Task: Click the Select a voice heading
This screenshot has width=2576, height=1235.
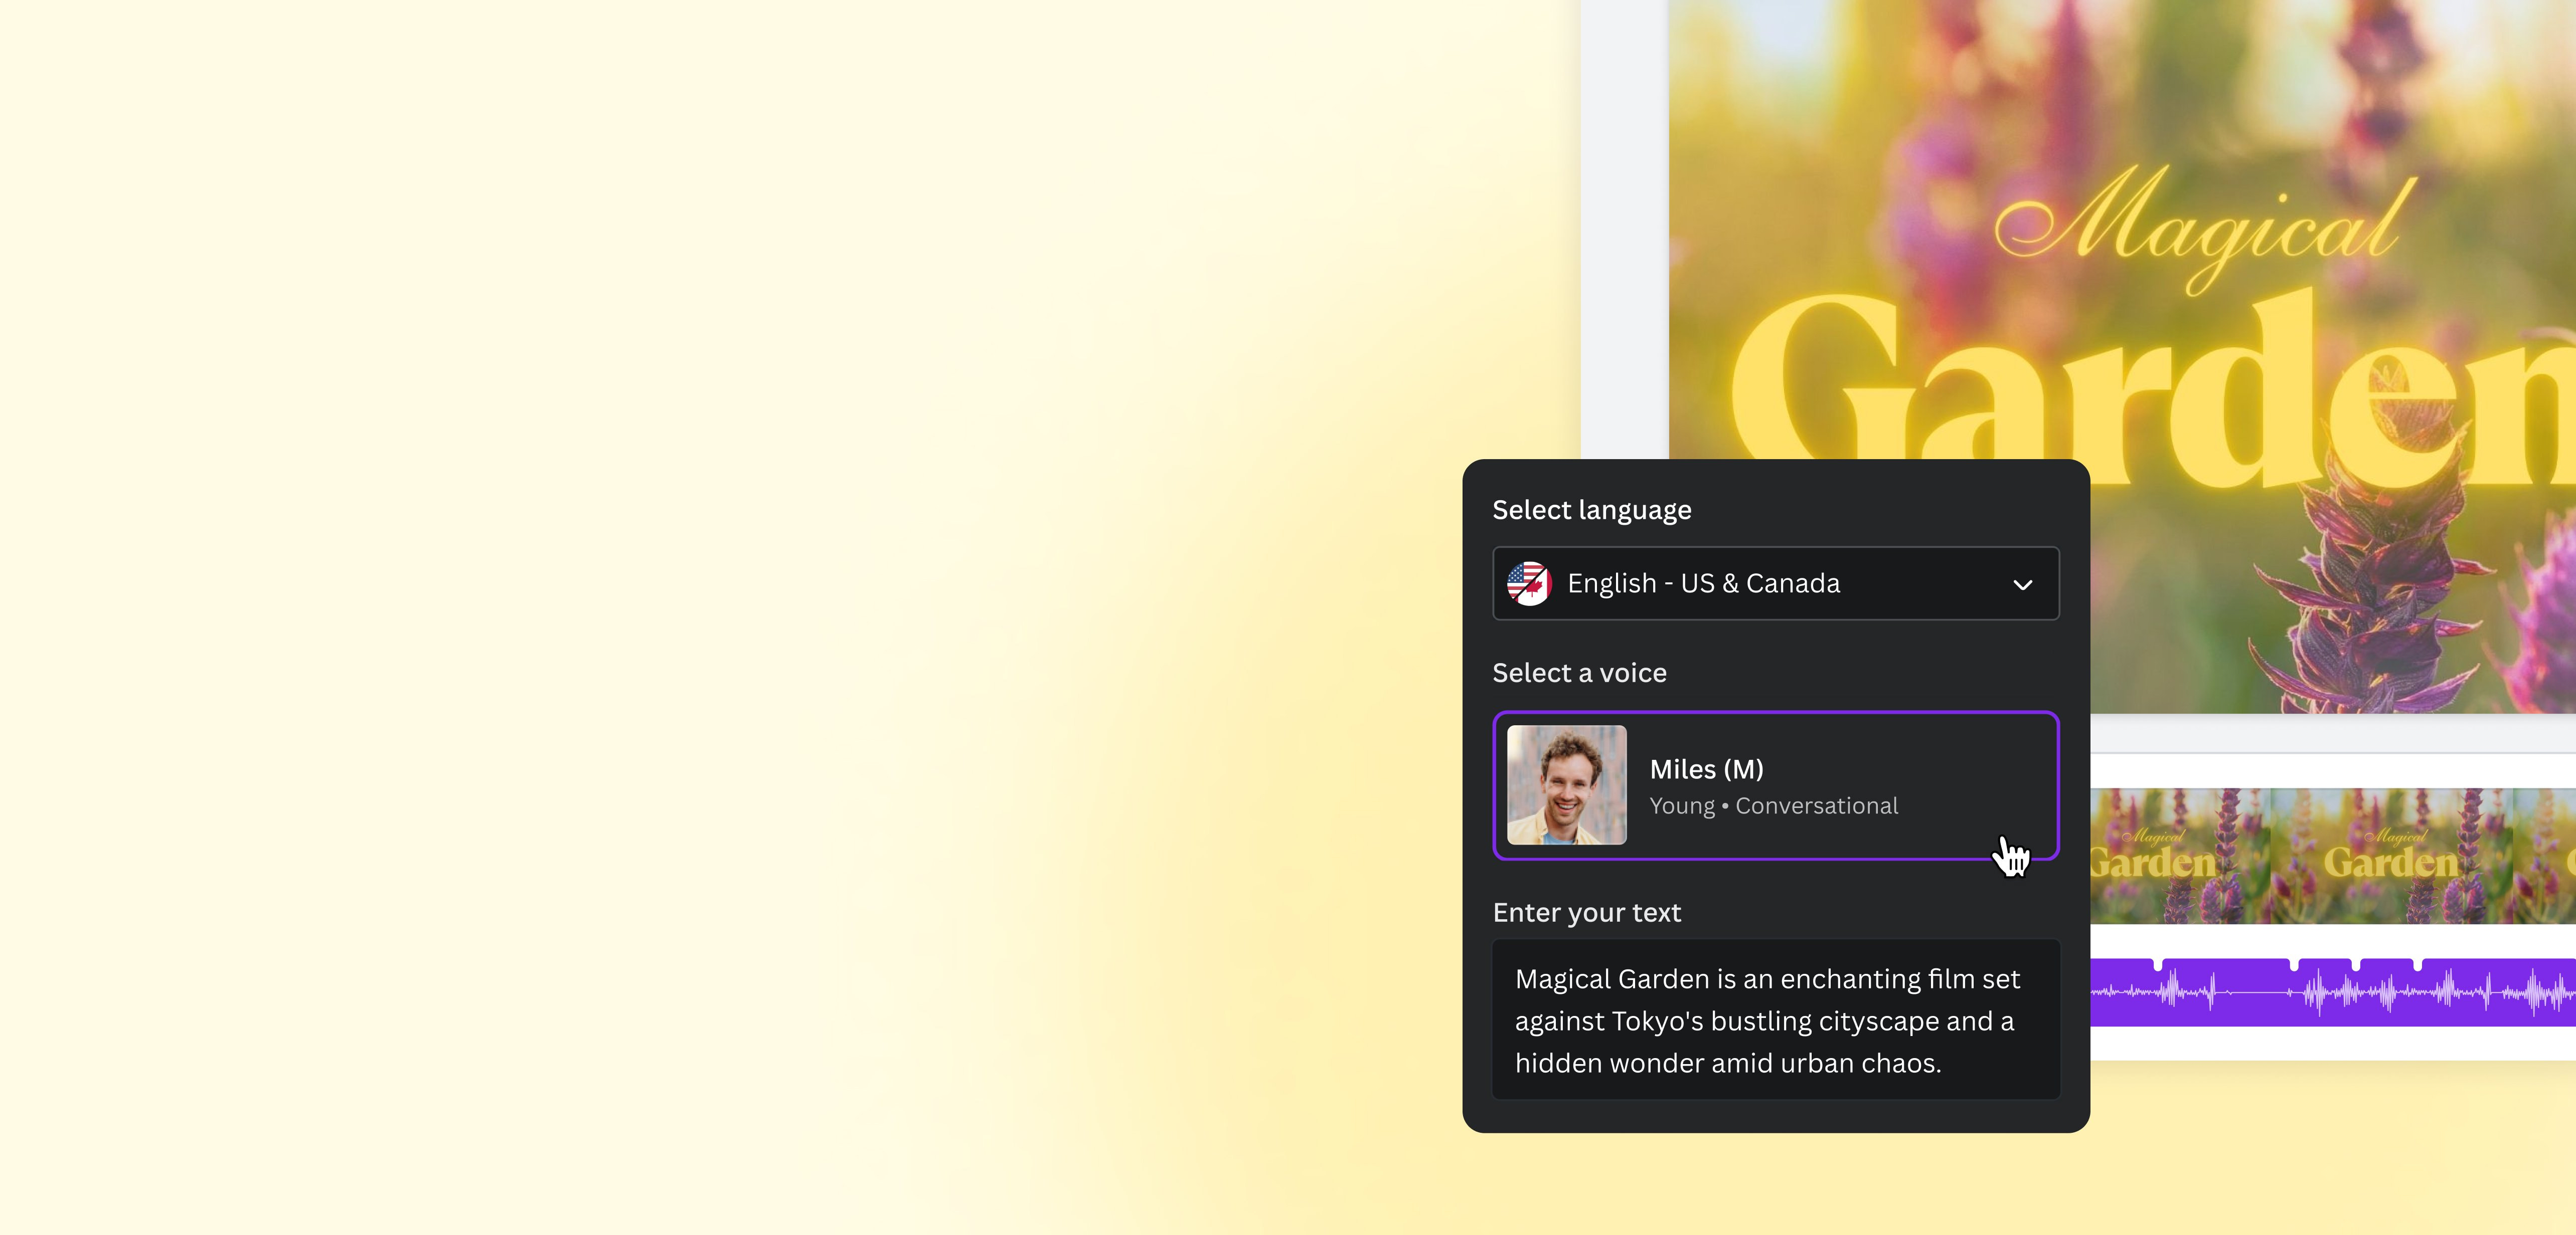Action: tap(1579, 674)
